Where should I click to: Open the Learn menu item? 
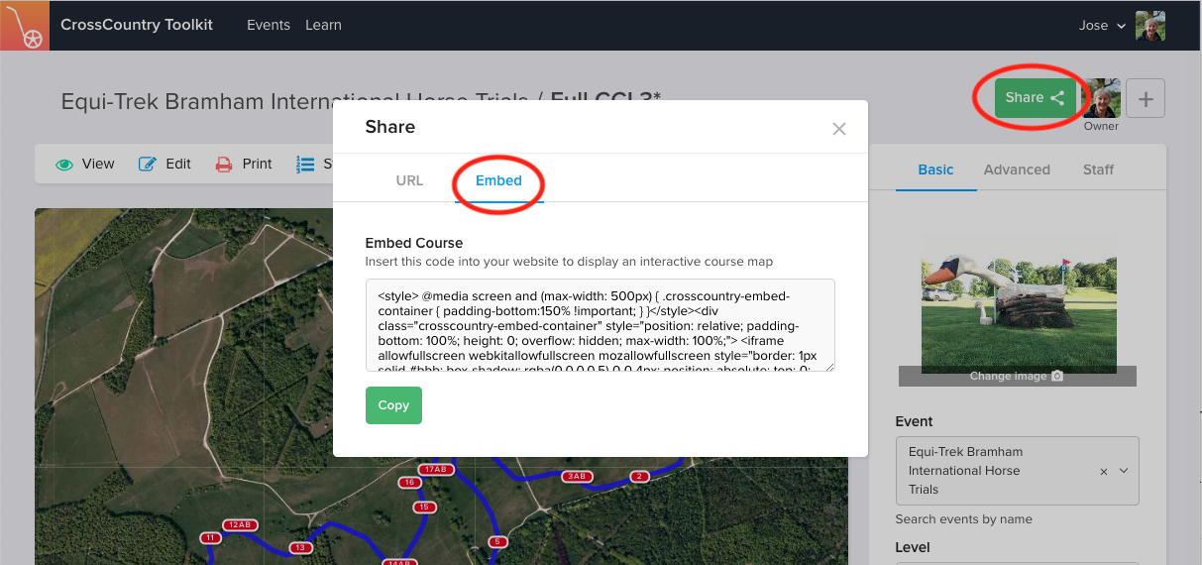(323, 25)
